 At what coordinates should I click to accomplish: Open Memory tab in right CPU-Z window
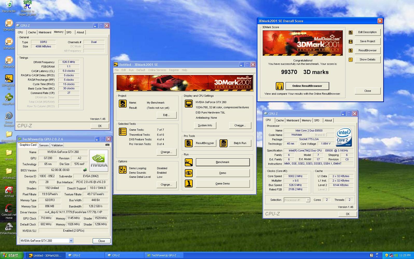pyautogui.click(x=306, y=120)
